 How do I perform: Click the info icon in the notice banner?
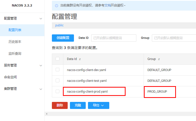56,6
